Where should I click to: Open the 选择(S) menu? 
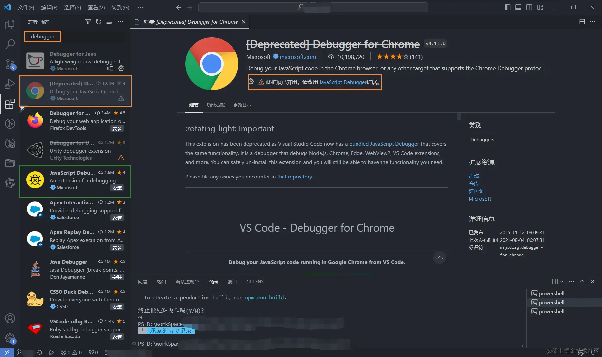click(72, 7)
